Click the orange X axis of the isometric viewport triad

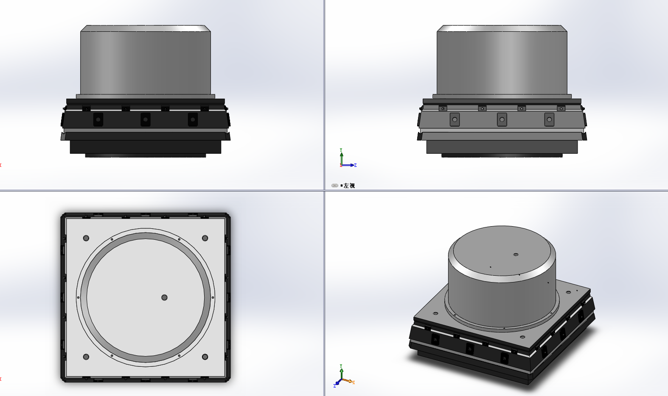click(x=348, y=381)
